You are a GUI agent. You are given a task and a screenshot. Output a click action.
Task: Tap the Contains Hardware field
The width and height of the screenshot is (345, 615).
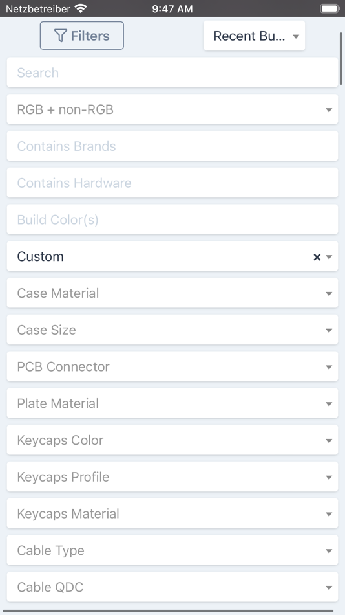click(172, 183)
